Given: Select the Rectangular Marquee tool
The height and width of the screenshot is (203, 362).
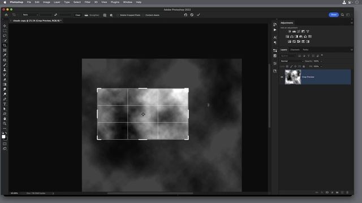Looking at the screenshot, I should [5, 30].
